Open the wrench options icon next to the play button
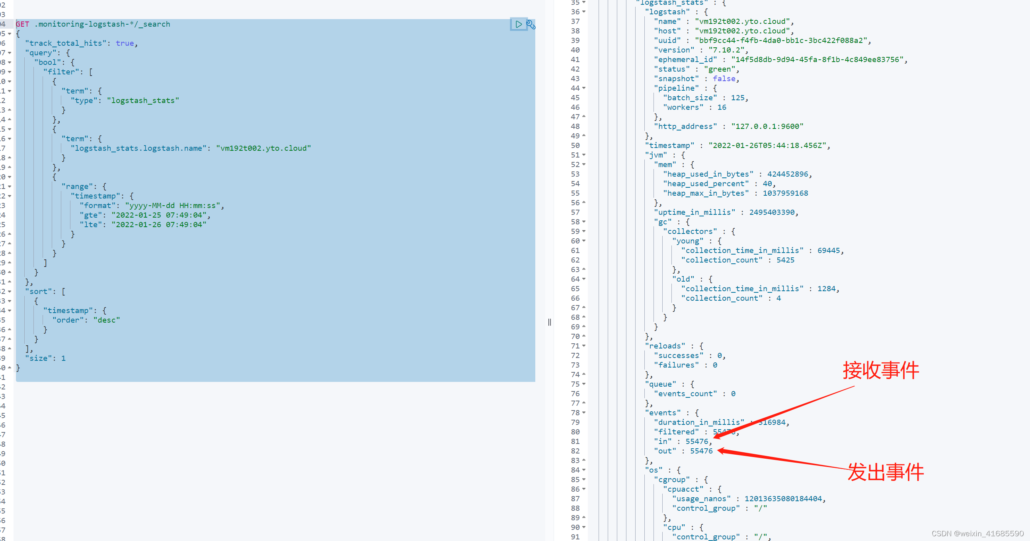The image size is (1030, 541). tap(531, 24)
